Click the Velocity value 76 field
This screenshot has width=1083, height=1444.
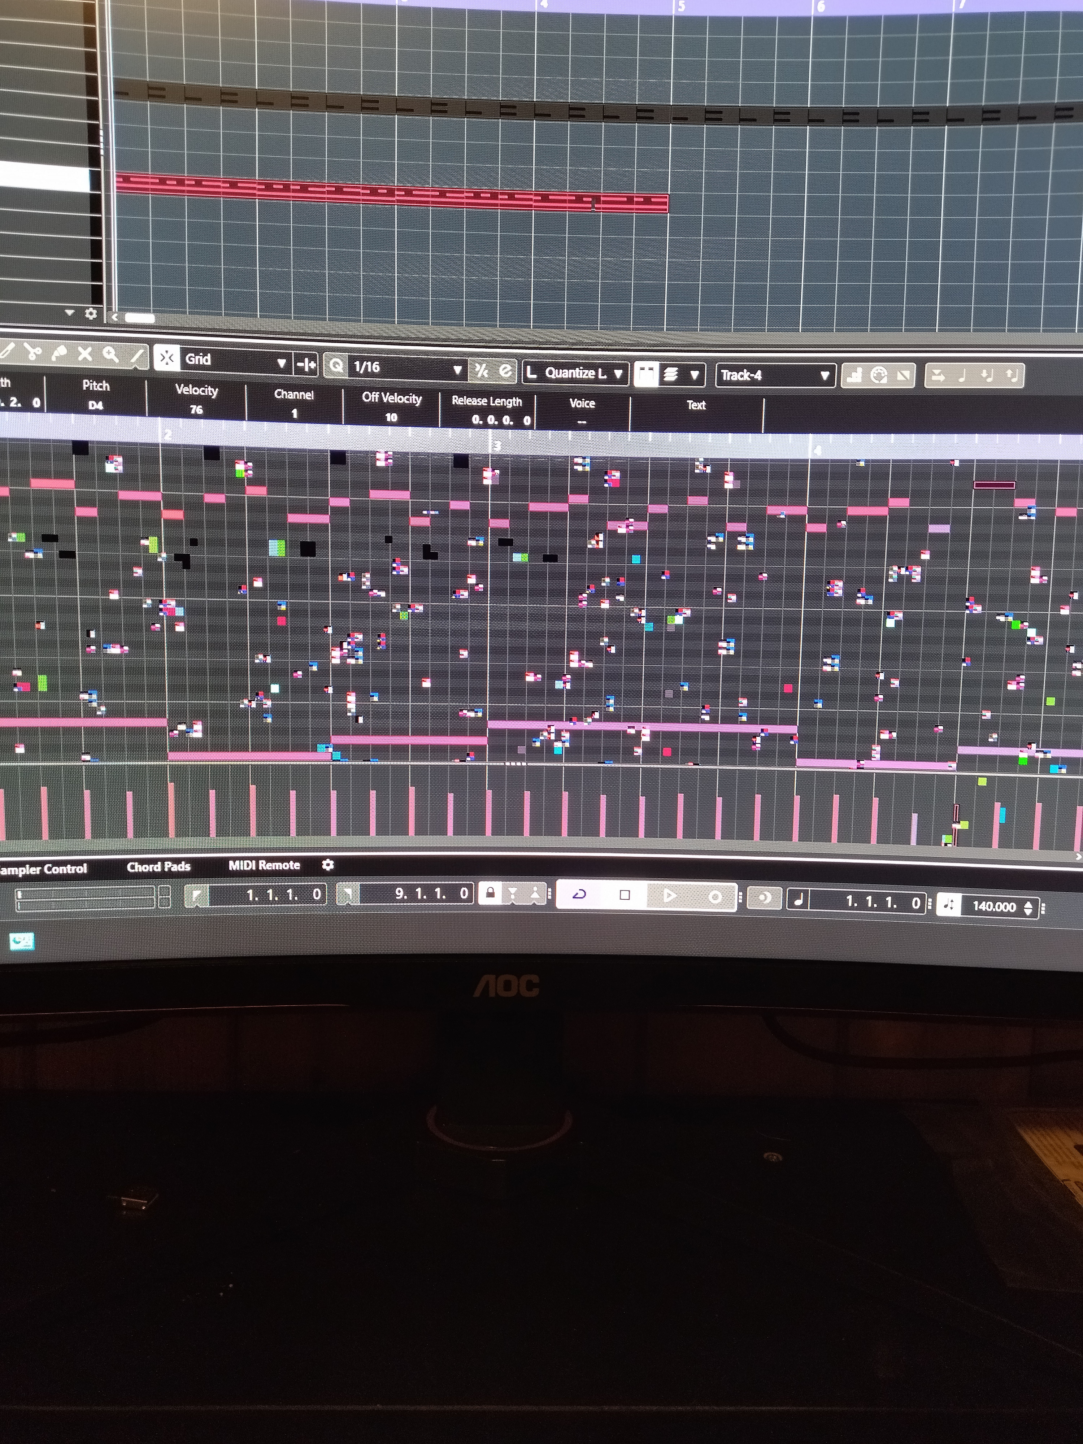tap(196, 409)
